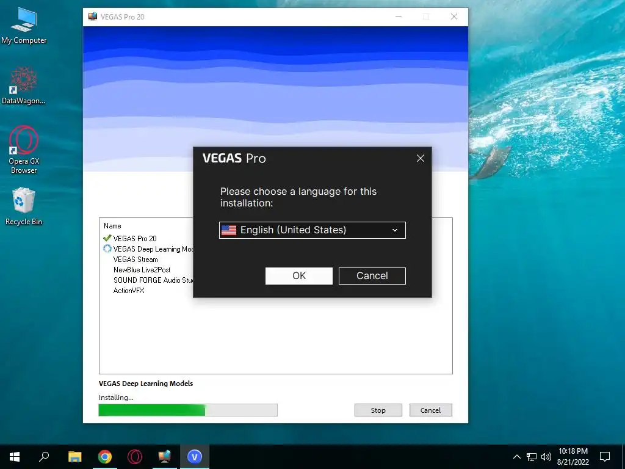
Task: Launch Google Chrome from taskbar
Action: pyautogui.click(x=105, y=457)
